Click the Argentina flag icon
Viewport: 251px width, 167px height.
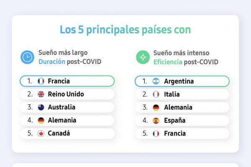click(x=156, y=81)
